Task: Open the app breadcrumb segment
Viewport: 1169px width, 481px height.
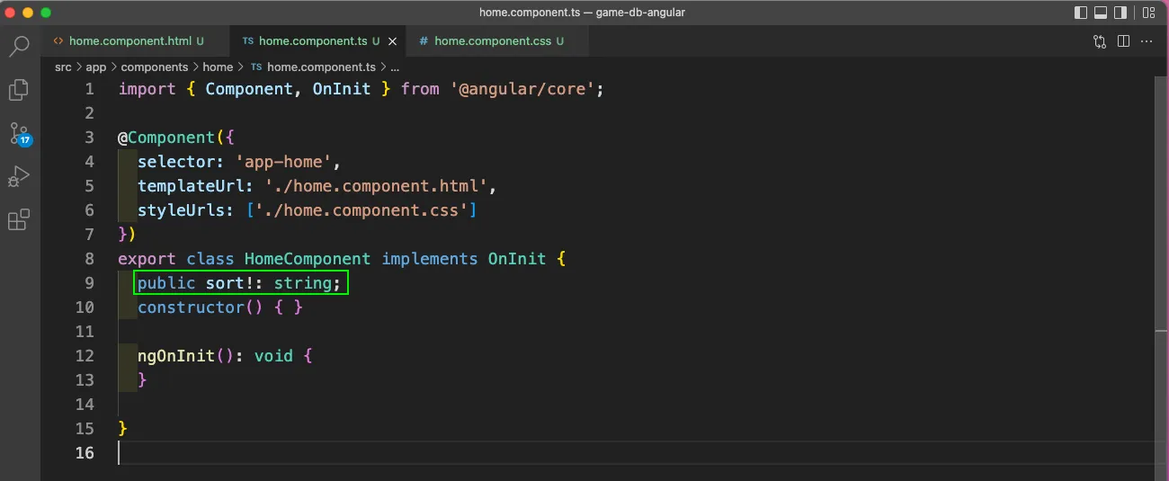Action: pyautogui.click(x=96, y=67)
